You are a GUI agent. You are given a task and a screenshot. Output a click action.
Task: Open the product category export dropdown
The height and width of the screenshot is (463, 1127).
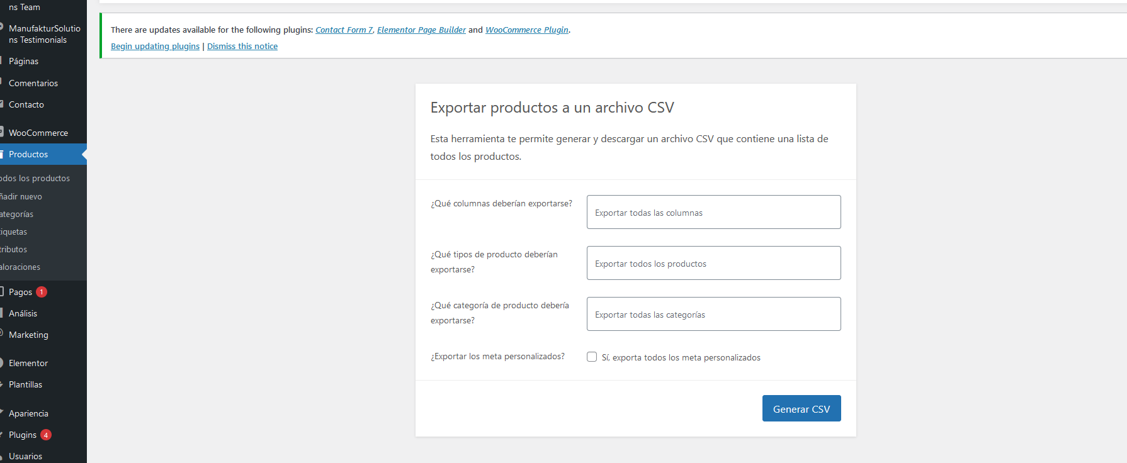713,314
